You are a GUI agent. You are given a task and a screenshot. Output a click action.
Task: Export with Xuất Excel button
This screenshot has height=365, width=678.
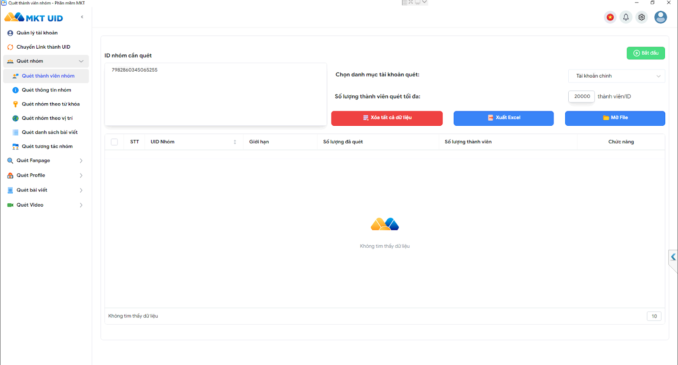tap(503, 118)
